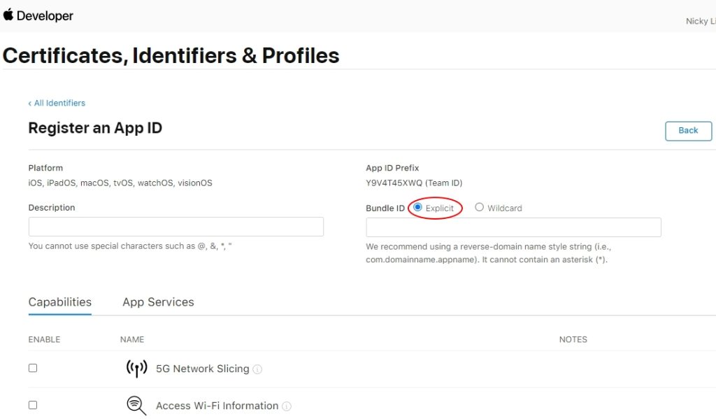The width and height of the screenshot is (716, 419).
Task: Switch to the App Services tab
Action: 158,302
